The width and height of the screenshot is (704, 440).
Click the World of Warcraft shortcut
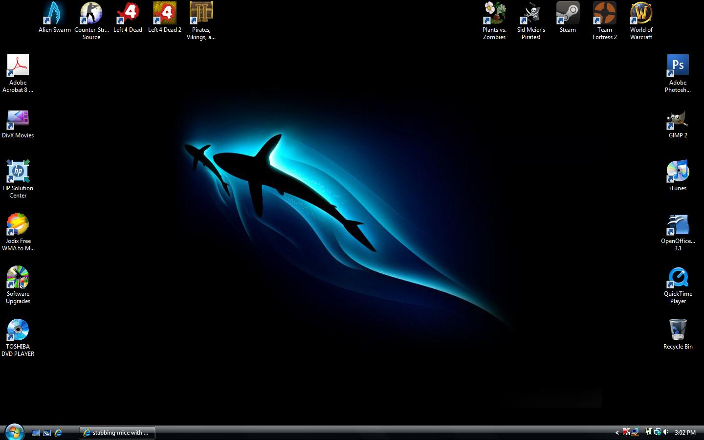[641, 14]
